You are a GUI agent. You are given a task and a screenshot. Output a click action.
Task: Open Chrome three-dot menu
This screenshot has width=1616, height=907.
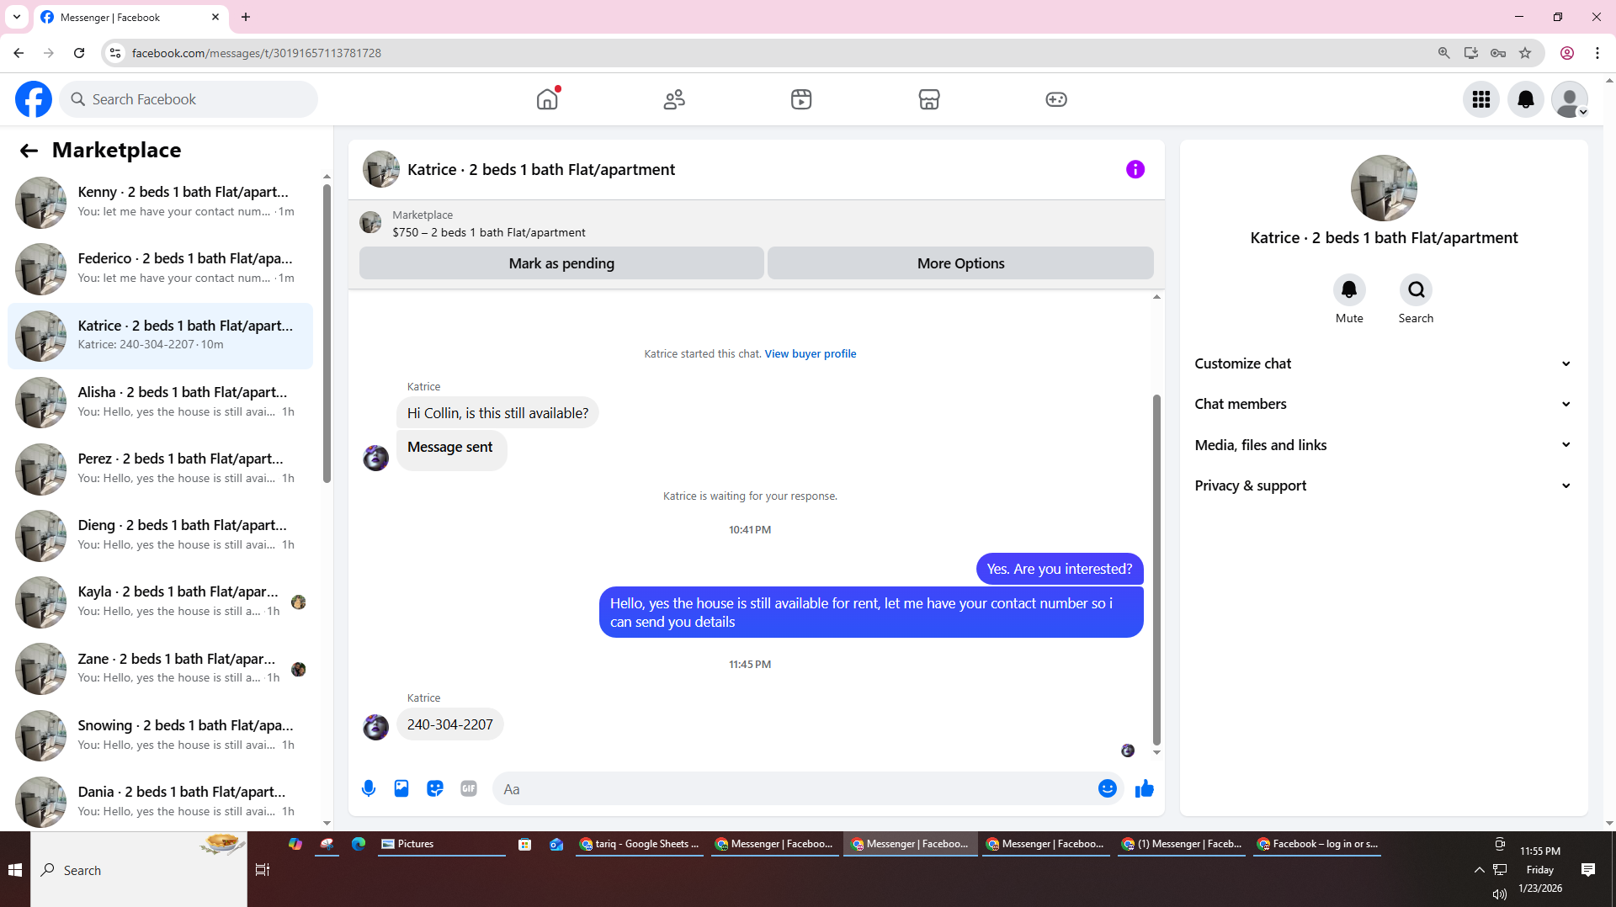[1597, 53]
